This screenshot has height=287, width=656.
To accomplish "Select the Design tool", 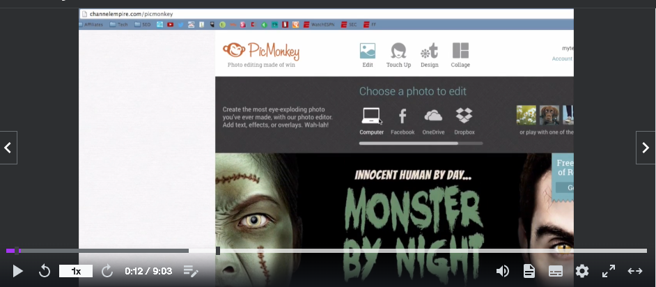I will click(429, 55).
